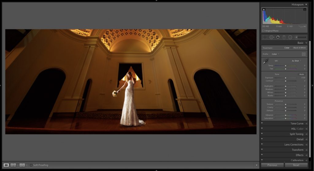Toggle the Transform panel switch
The image size is (314, 171).
[262, 149]
